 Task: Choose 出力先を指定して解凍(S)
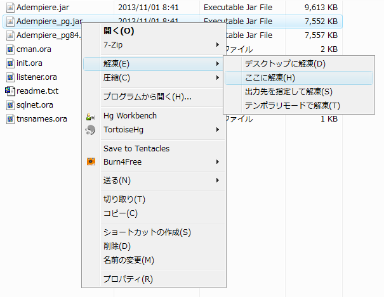click(299, 92)
